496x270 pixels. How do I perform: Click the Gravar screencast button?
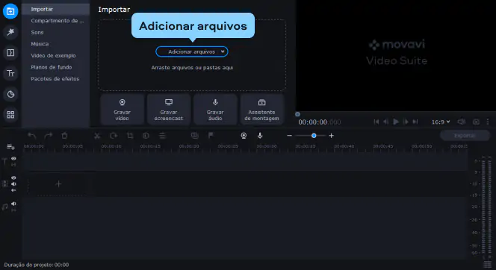click(x=169, y=110)
